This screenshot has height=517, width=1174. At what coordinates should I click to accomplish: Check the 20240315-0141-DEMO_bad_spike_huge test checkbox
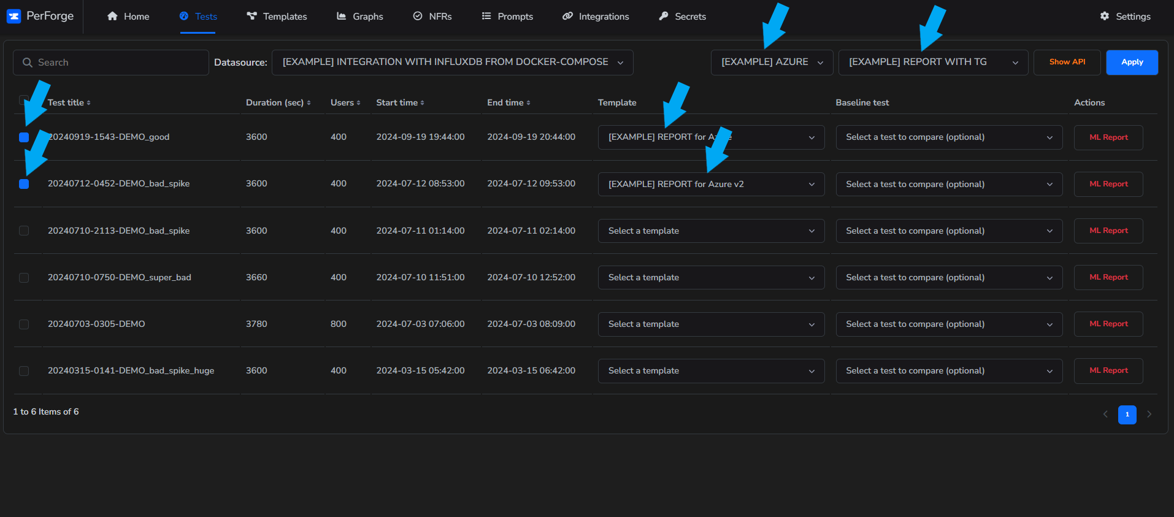24,371
